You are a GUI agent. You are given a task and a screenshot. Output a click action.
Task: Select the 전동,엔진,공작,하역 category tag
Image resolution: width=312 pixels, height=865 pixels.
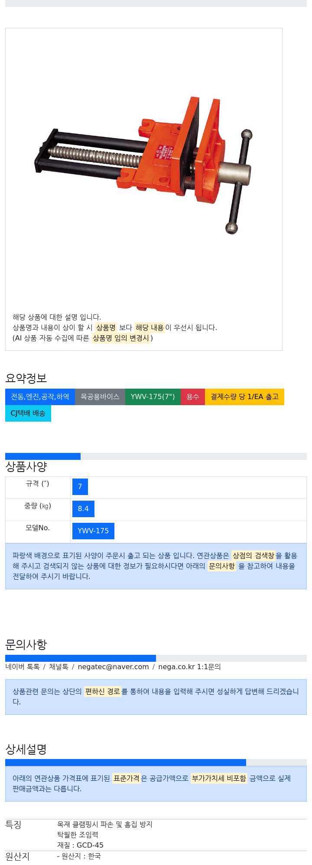tap(40, 397)
